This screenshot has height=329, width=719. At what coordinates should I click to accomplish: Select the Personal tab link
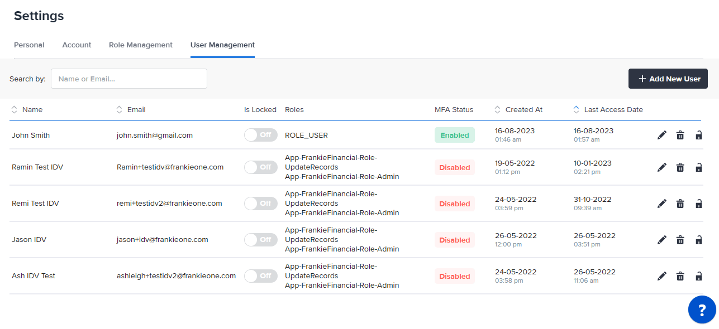(x=28, y=45)
